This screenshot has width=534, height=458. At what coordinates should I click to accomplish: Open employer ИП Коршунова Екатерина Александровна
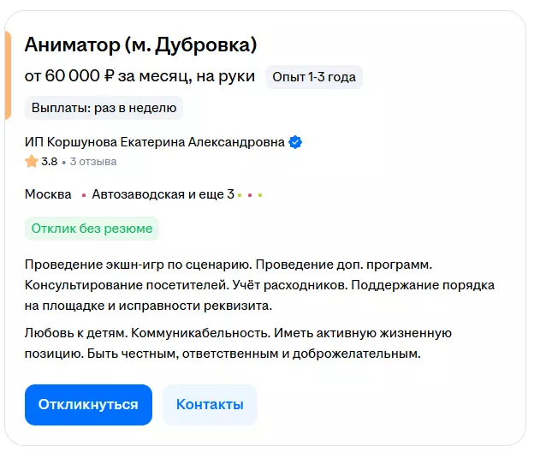pyautogui.click(x=154, y=143)
